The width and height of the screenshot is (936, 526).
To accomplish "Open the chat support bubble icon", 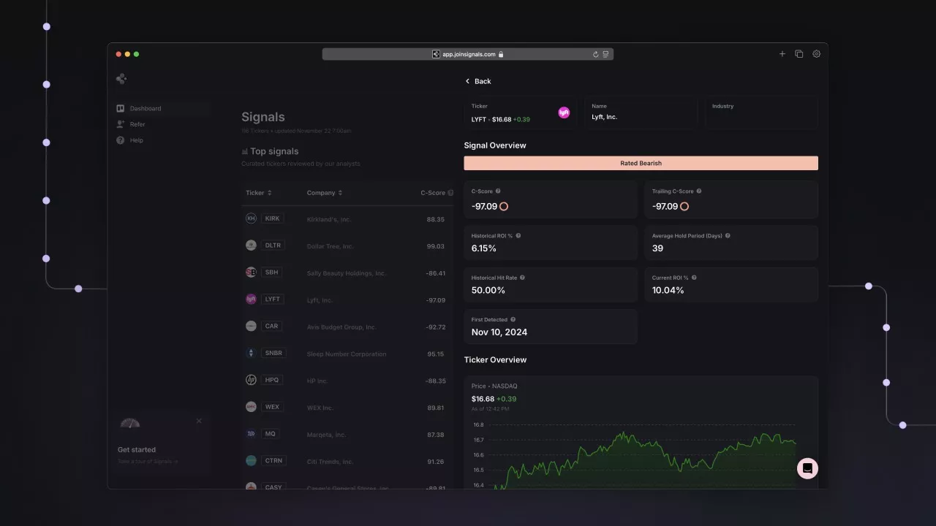I will [807, 468].
